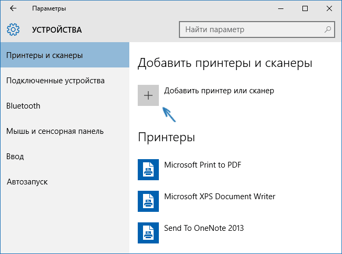Maximize the Параметры window
The width and height of the screenshot is (342, 254).
click(x=305, y=9)
